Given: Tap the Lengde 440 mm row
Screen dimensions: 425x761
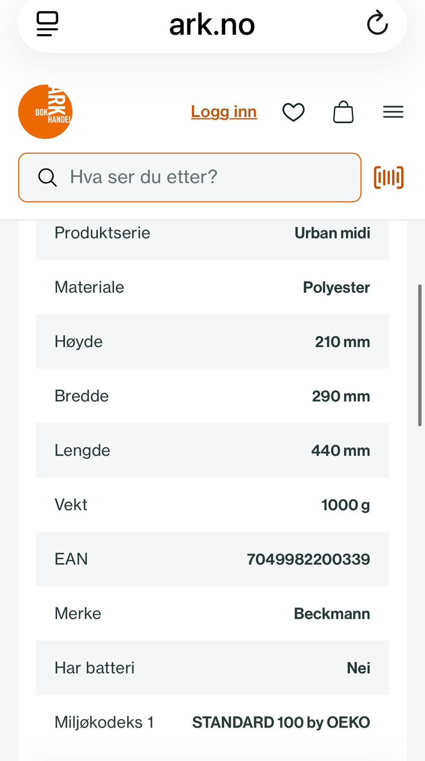Looking at the screenshot, I should pyautogui.click(x=212, y=450).
